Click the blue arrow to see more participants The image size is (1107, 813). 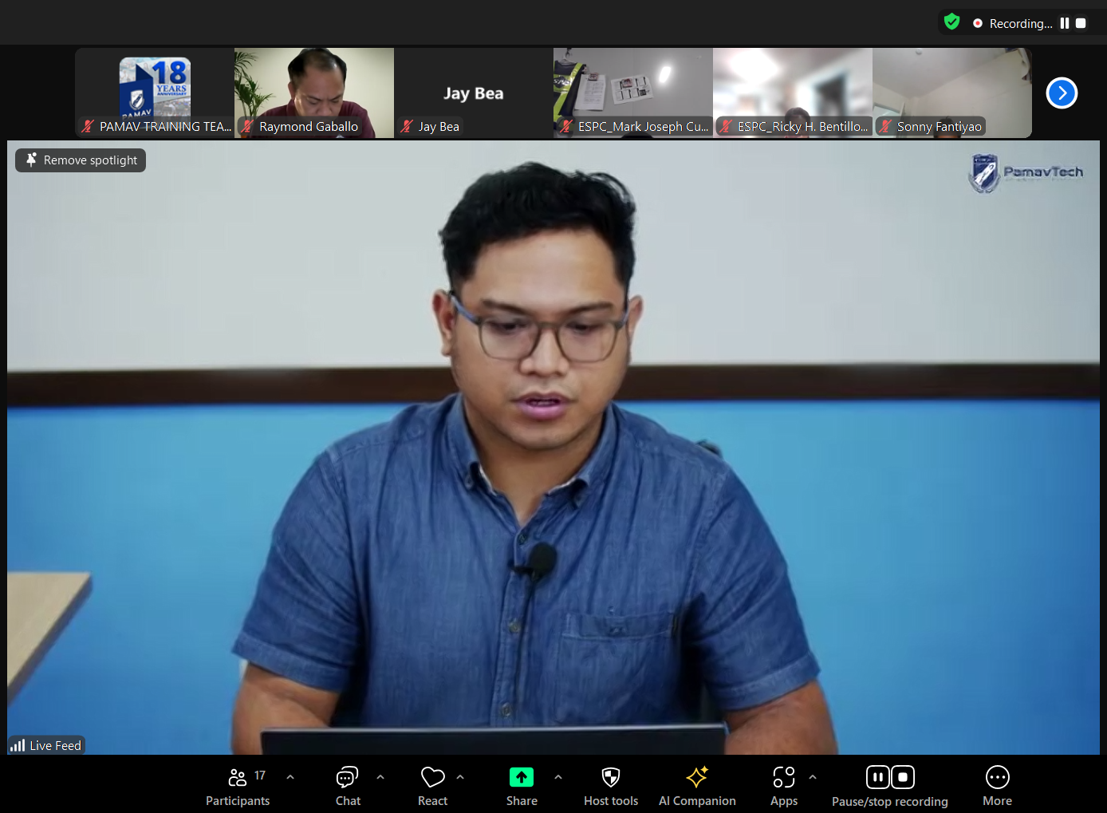click(1062, 93)
